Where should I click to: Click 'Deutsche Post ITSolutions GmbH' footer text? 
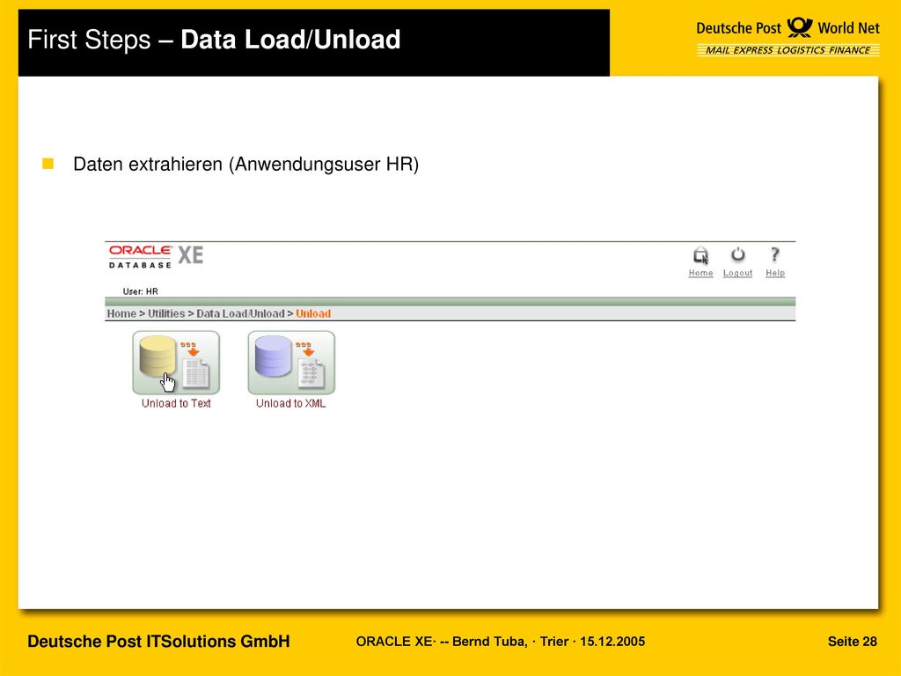(158, 642)
